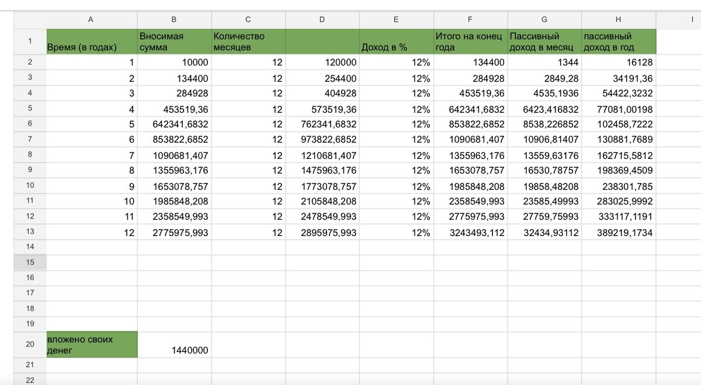Select cell with value 404928
This screenshot has height=385, width=701.
click(x=322, y=93)
